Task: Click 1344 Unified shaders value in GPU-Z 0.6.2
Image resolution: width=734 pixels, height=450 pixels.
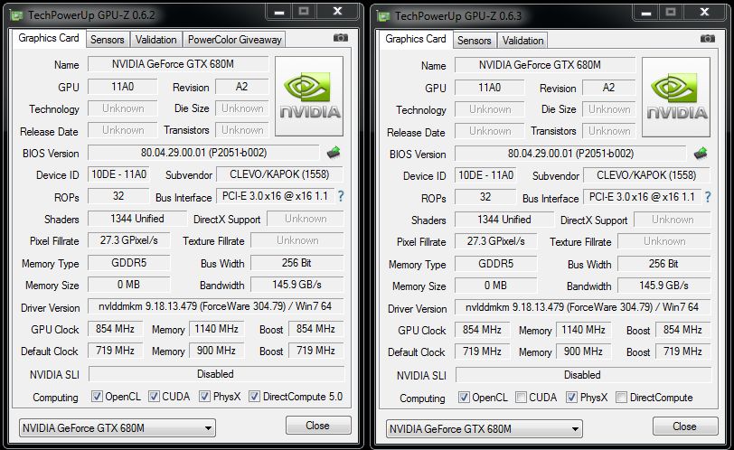Action: (x=137, y=219)
